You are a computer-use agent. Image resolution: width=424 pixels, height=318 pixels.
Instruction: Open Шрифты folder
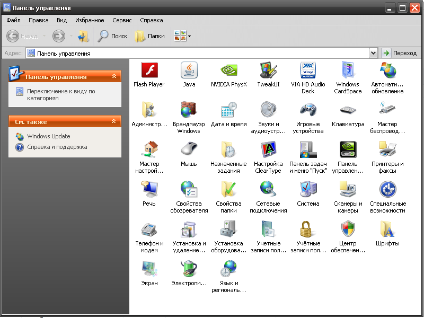pos(387,233)
